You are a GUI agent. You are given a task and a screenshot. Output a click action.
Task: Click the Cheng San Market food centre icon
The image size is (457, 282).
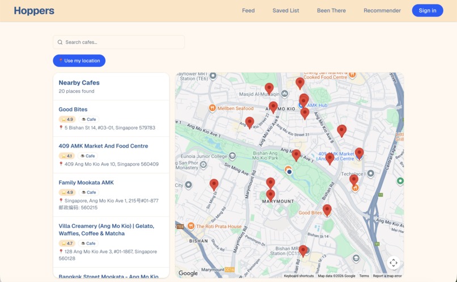point(352,75)
